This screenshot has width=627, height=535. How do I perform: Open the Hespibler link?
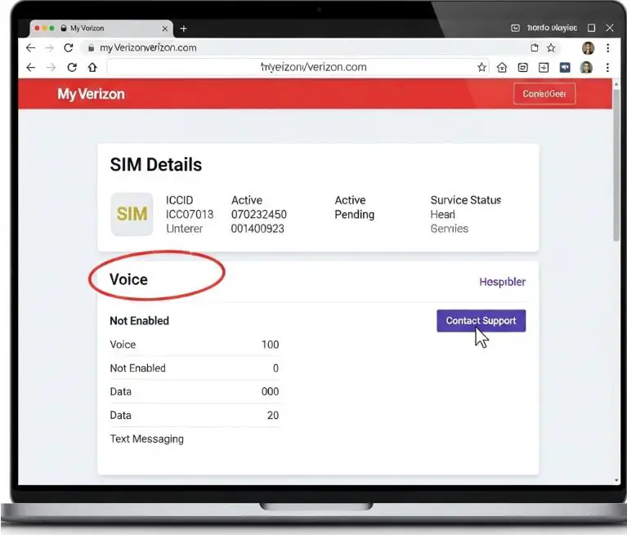502,282
